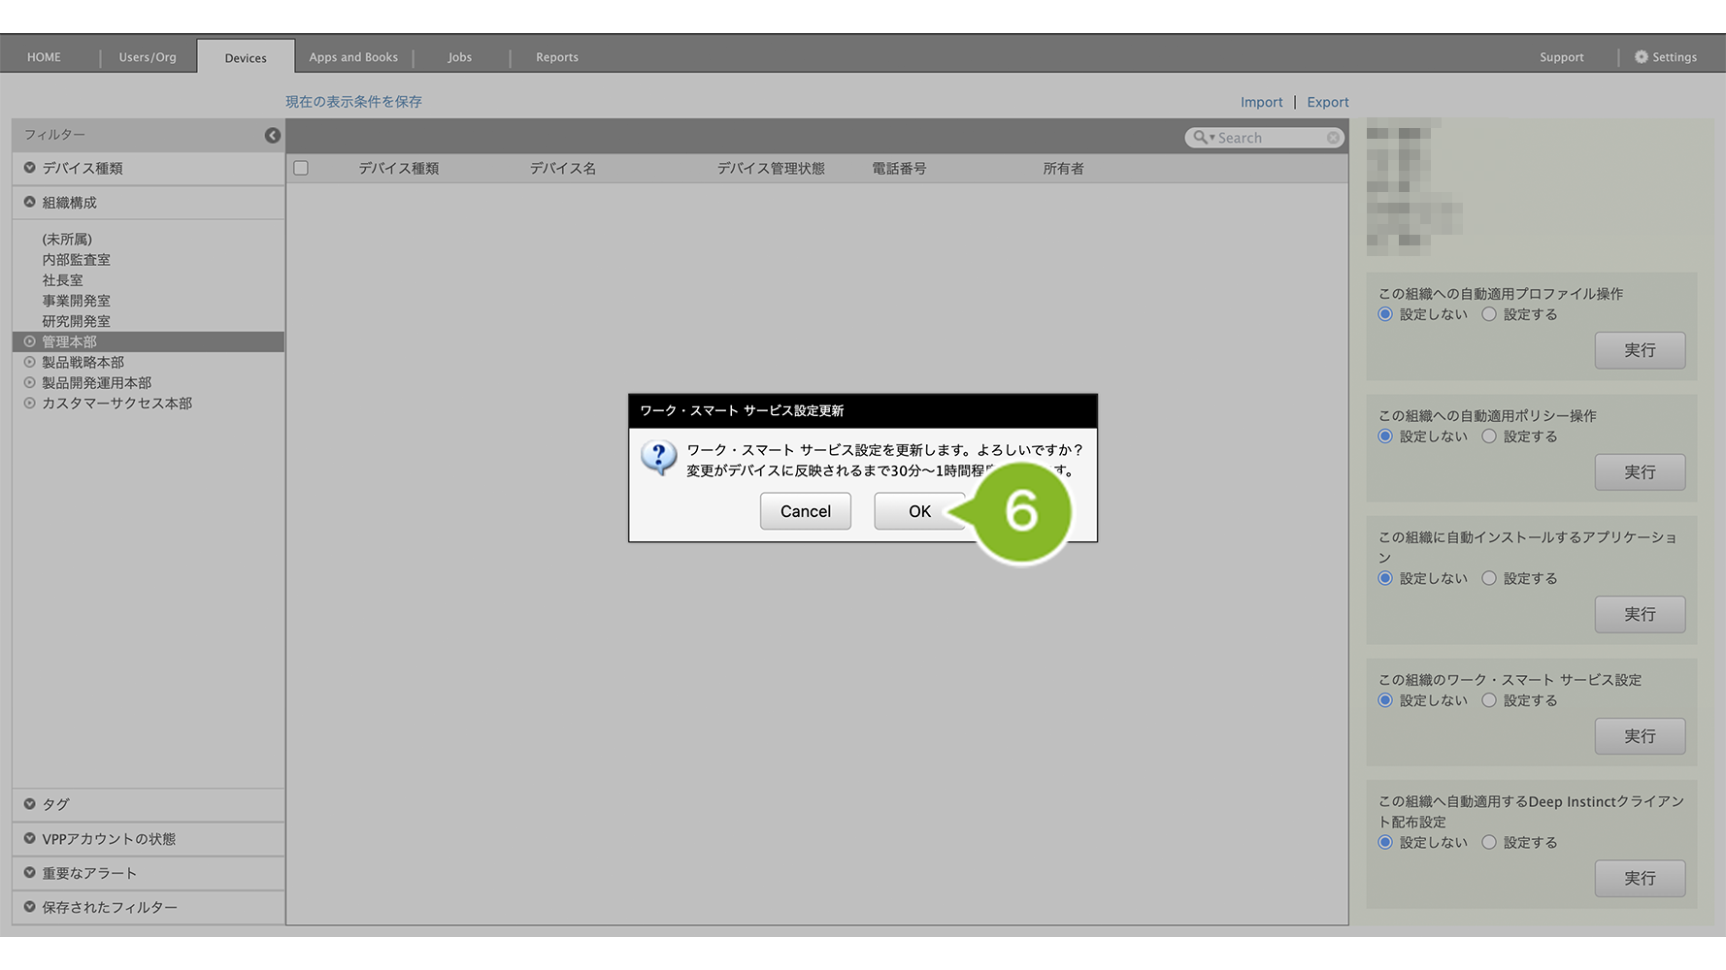The width and height of the screenshot is (1726, 970).
Task: Click the 現在の表示条件を保存 link
Action: pos(353,102)
